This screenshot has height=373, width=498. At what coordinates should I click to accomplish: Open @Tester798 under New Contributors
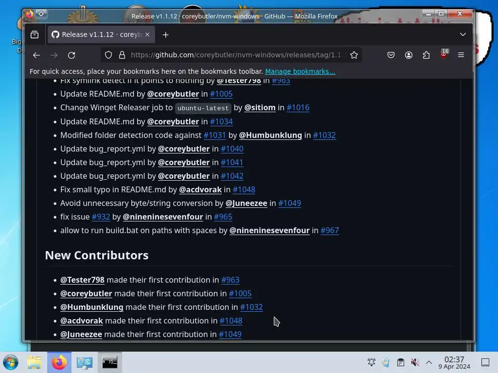pos(82,280)
